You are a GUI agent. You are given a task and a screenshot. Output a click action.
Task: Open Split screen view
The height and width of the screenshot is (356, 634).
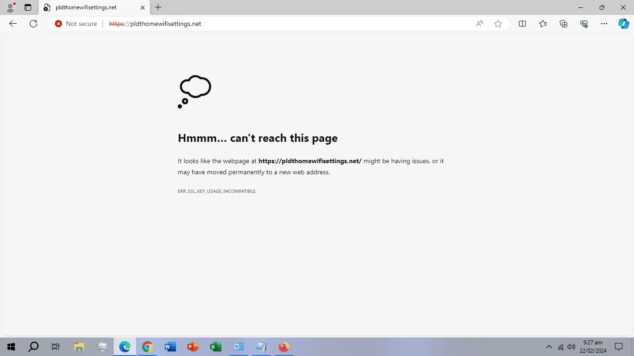point(522,24)
